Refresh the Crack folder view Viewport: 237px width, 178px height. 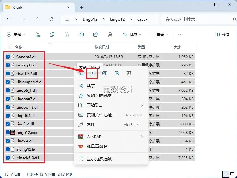point(52,19)
